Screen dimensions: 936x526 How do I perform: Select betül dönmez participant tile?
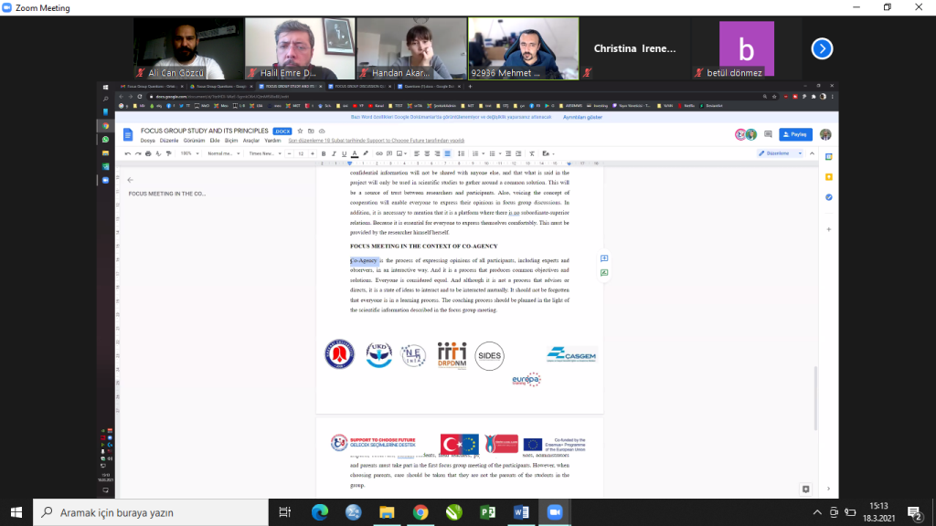click(x=746, y=48)
